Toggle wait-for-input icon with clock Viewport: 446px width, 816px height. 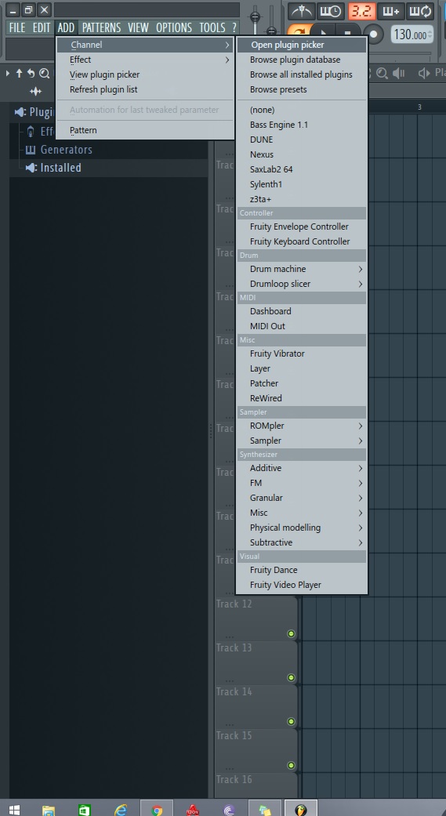tap(331, 11)
